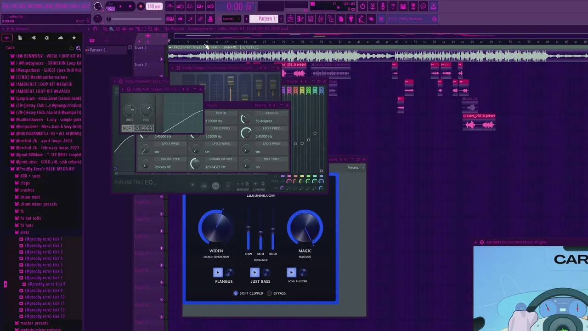The image size is (588, 331).
Task: Click the link icon in transport toolbar
Action: tap(200, 19)
